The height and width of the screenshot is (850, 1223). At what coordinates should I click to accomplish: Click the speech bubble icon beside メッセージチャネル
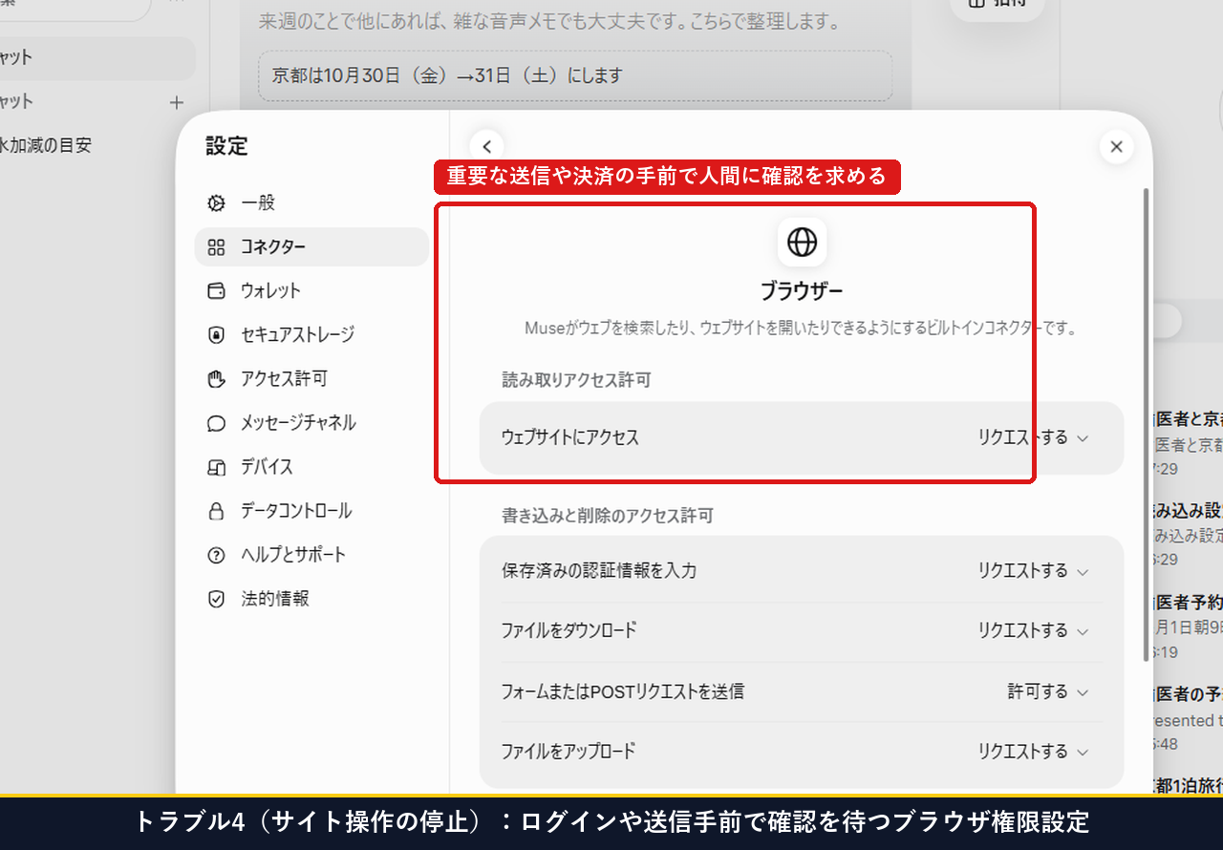[x=216, y=422]
